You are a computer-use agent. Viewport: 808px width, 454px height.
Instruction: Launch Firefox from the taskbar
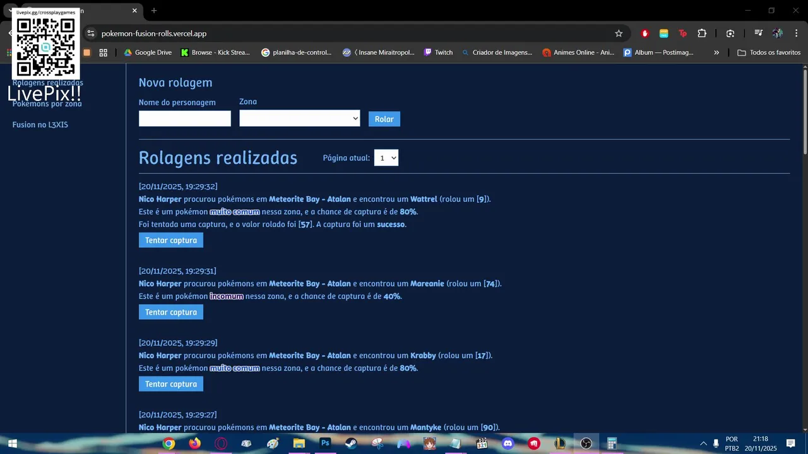[x=194, y=443]
